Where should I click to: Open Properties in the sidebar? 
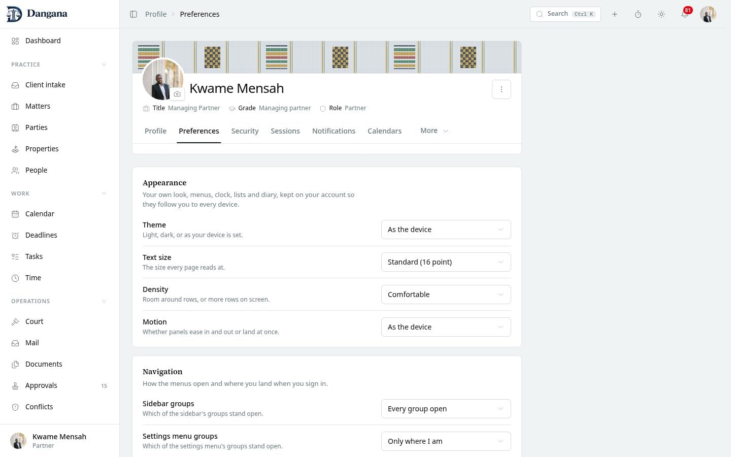point(60,149)
